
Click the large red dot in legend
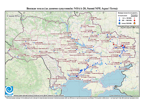point(134,20)
